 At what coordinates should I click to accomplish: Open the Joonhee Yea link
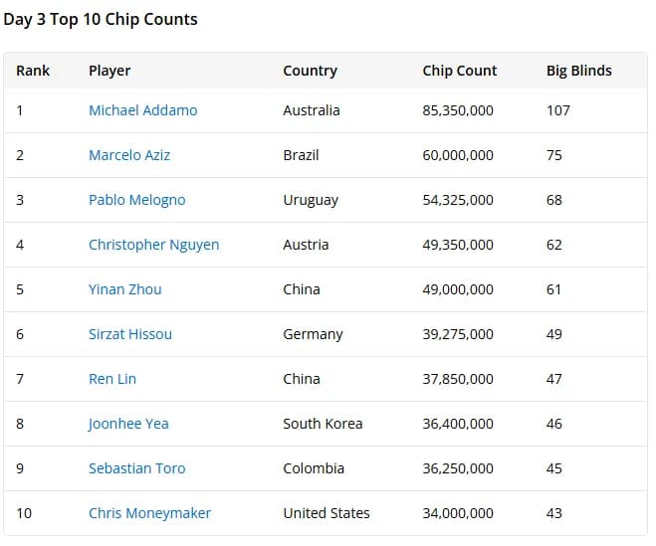coord(128,424)
